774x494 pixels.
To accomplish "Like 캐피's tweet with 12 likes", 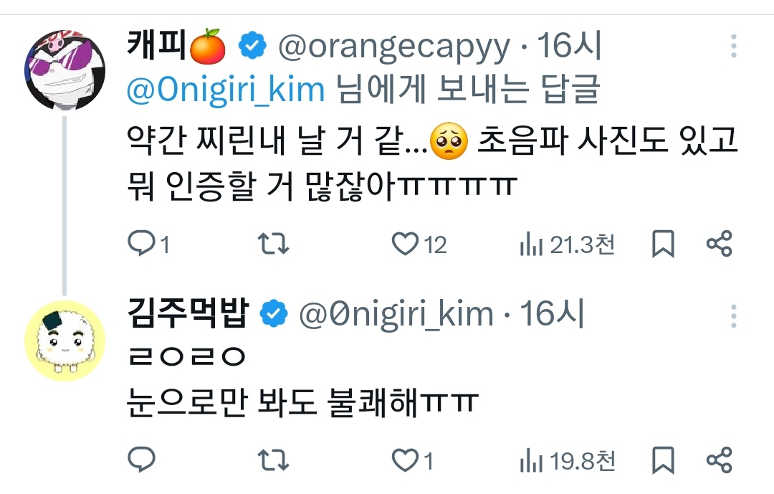I will click(405, 245).
